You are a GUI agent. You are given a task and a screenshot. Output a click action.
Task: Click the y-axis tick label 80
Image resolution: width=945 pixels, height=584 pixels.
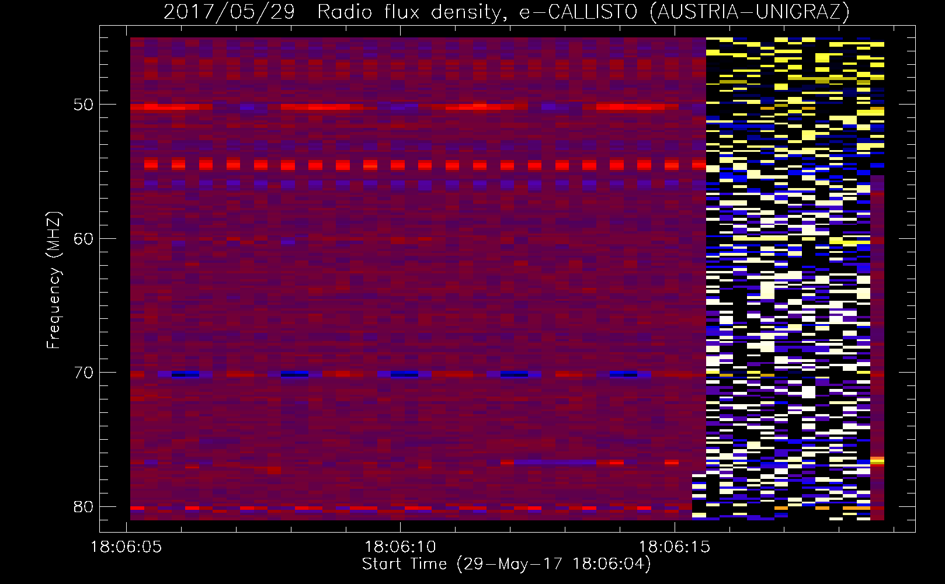83,506
